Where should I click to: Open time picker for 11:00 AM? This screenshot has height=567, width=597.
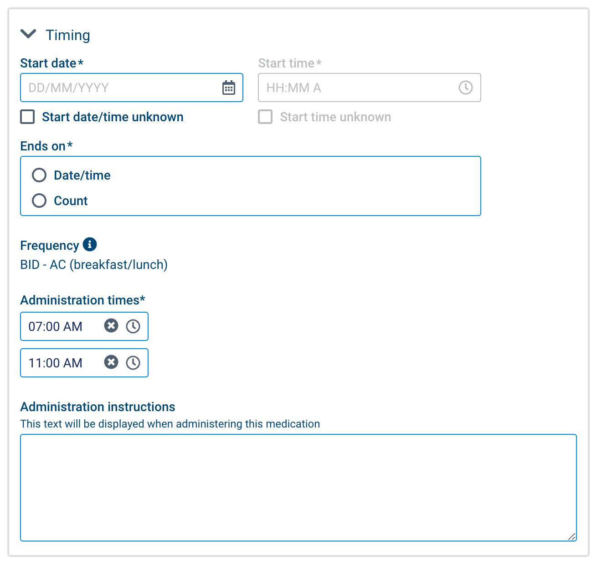(x=133, y=363)
